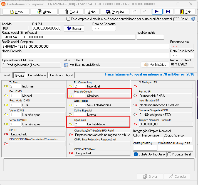The height and width of the screenshot is (185, 198).
Task: Toggle the Substituto Tributário checkbox
Action: click(x=136, y=154)
